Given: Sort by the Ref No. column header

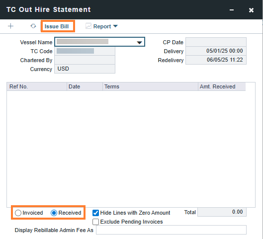Looking at the screenshot, I should pos(37,86).
